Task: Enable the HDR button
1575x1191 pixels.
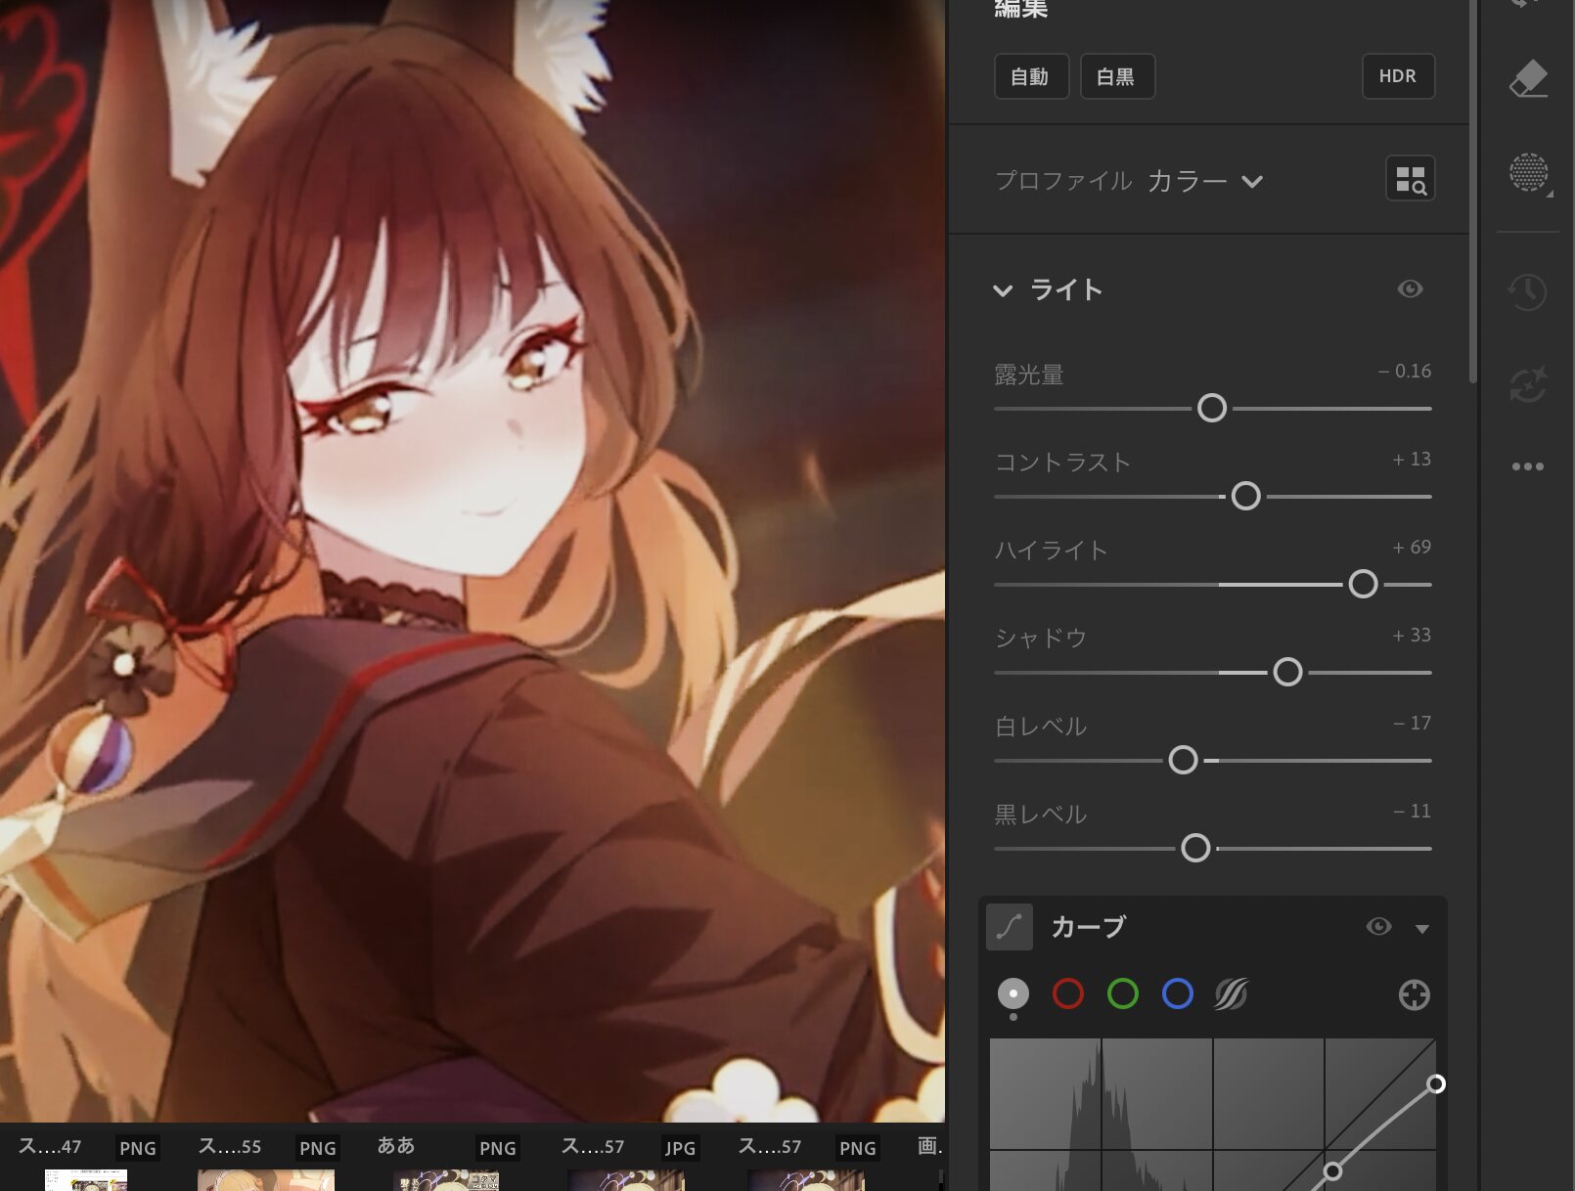Action: point(1398,76)
